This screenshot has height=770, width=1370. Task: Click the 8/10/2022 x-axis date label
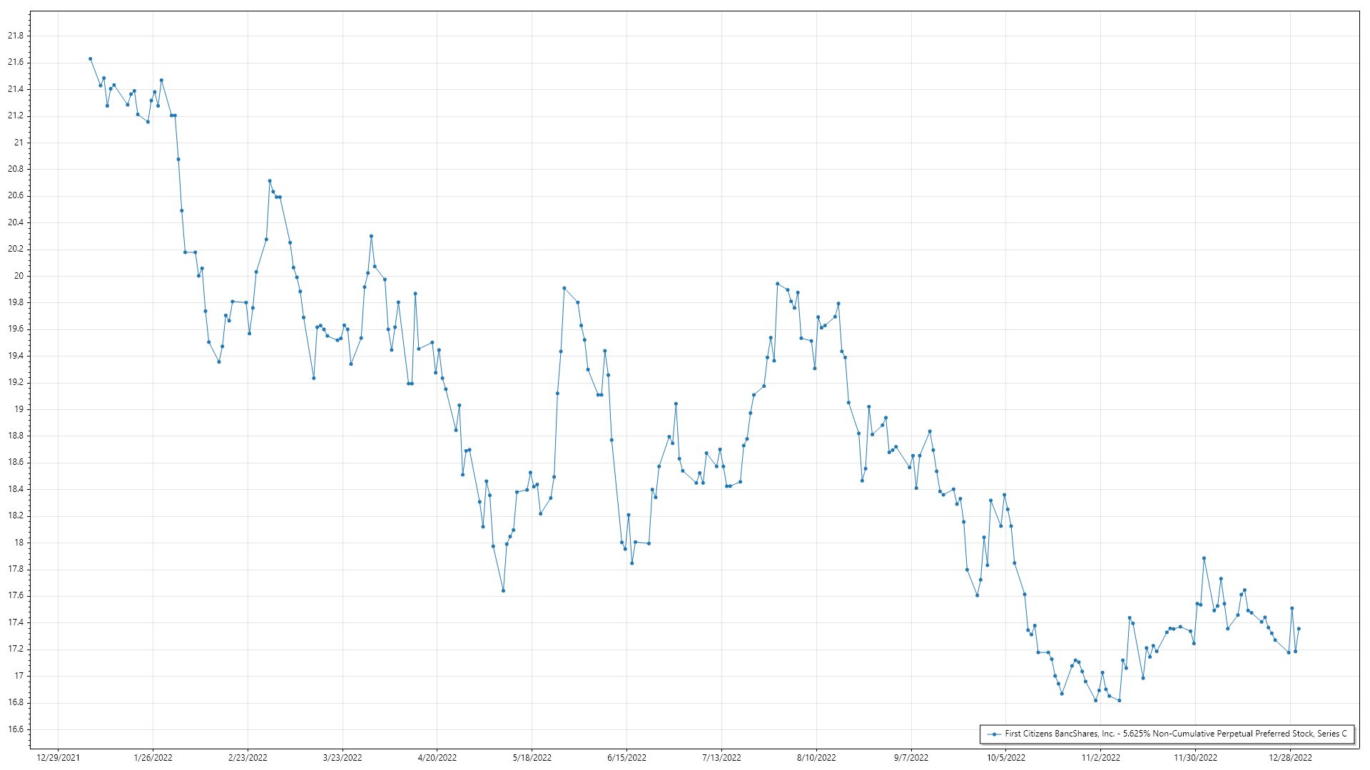click(x=816, y=758)
